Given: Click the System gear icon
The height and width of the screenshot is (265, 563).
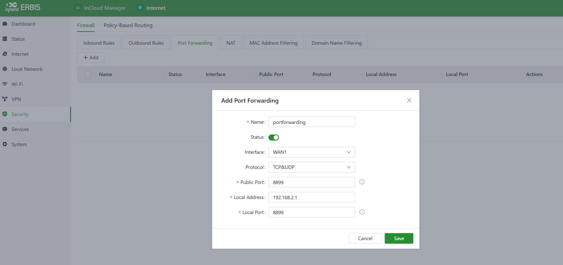Looking at the screenshot, I should (5, 144).
